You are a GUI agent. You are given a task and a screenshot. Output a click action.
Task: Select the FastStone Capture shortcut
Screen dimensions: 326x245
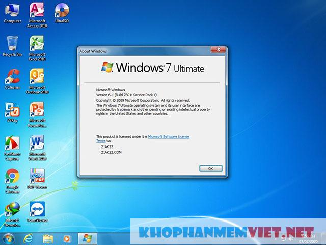pos(12,148)
